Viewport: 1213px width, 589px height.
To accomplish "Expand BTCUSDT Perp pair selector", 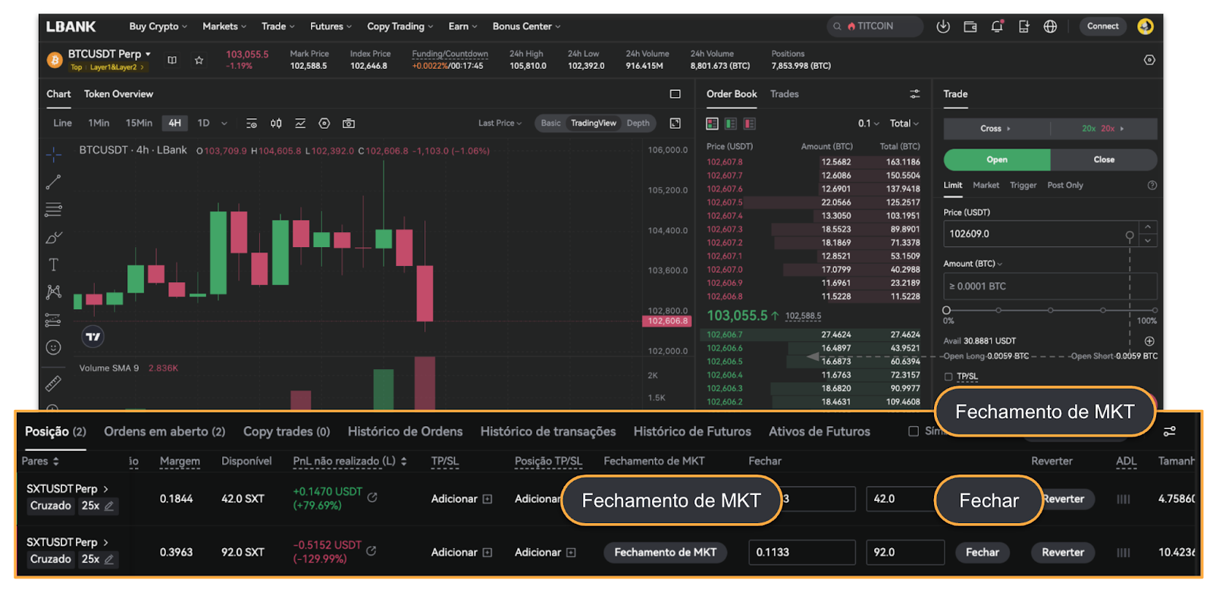I will [x=109, y=54].
